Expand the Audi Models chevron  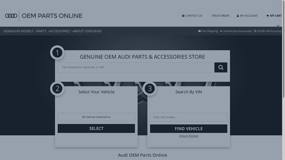coord(36,31)
